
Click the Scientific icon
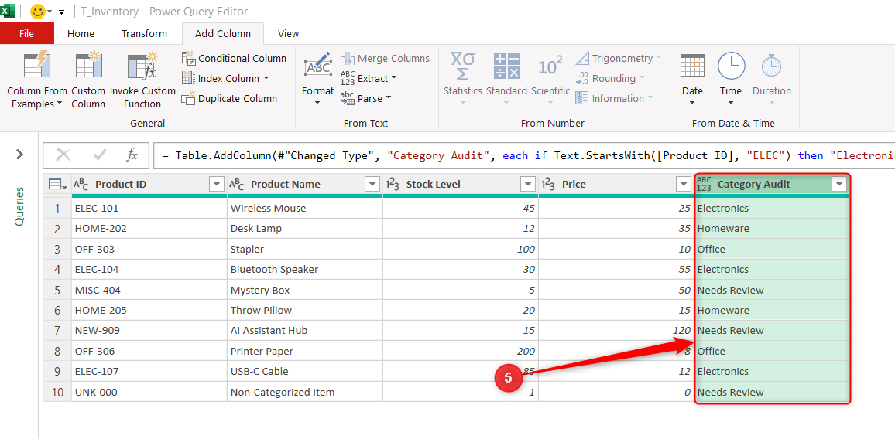click(x=550, y=66)
